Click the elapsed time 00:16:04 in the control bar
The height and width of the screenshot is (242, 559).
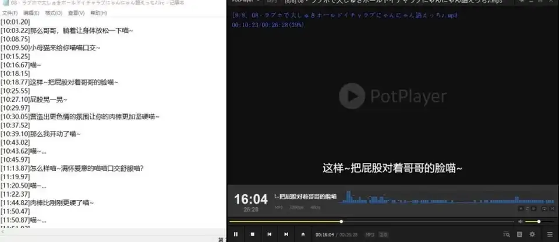(x=325, y=234)
